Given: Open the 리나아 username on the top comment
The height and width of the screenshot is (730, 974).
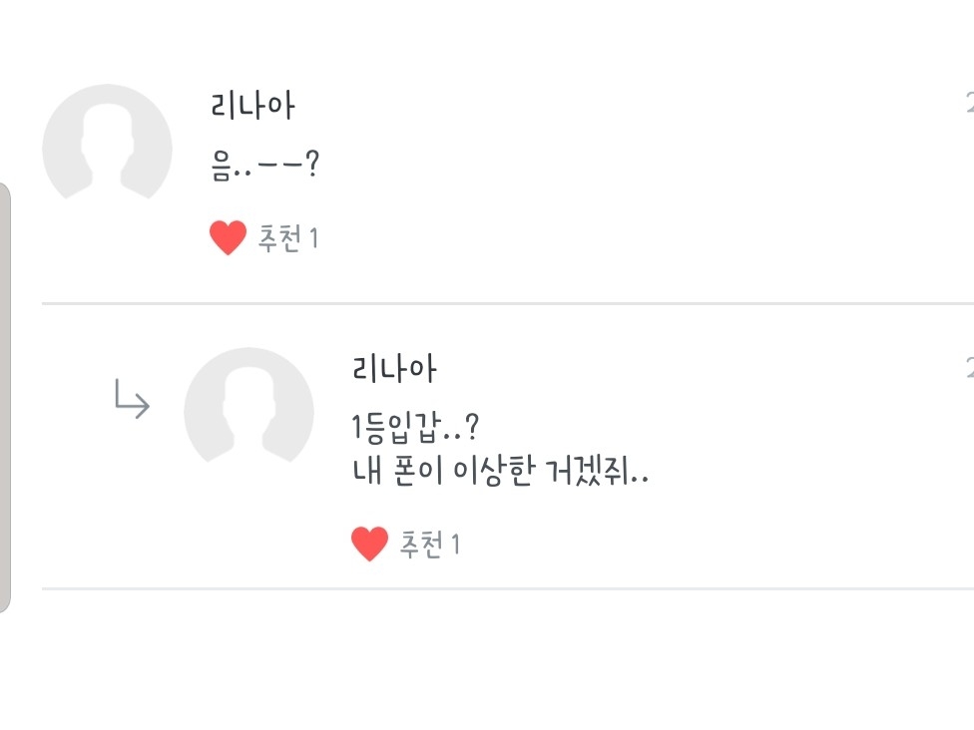Looking at the screenshot, I should pos(252,106).
